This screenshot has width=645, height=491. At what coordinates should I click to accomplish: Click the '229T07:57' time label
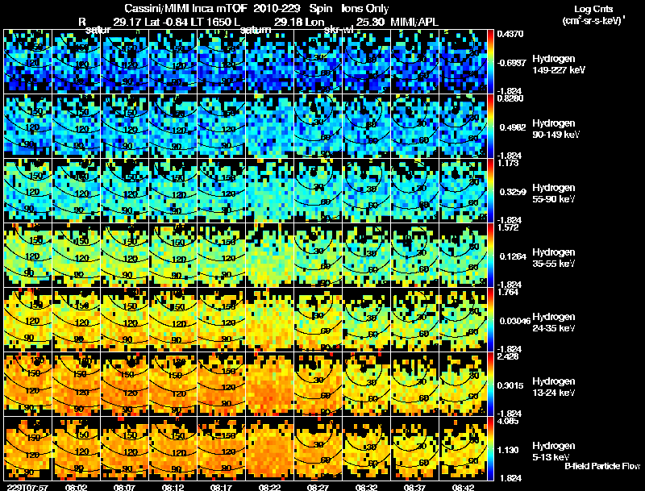[27, 488]
